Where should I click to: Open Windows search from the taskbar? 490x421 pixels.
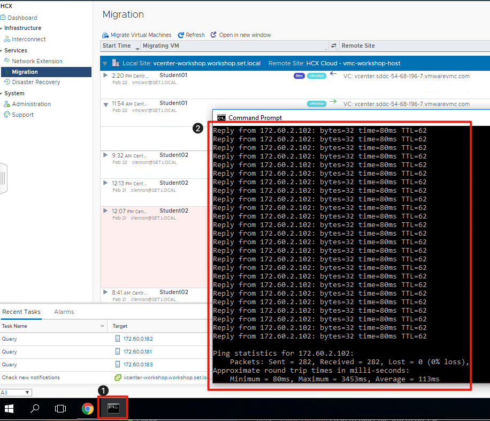tap(35, 409)
